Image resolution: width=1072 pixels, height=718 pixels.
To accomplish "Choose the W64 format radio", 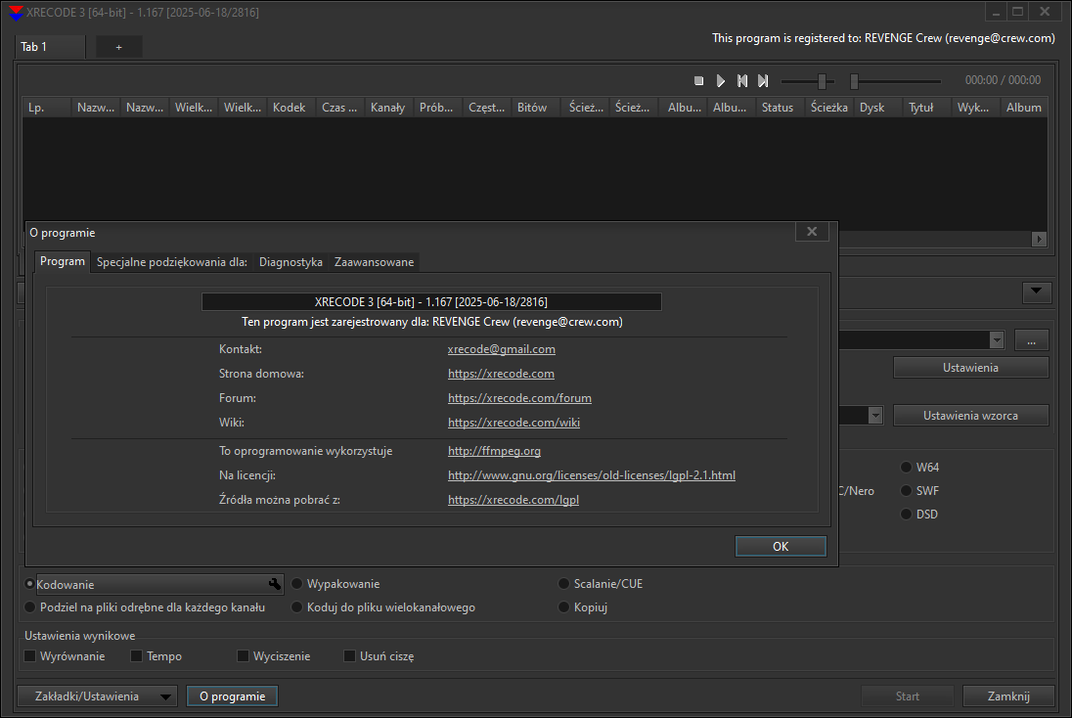I will click(x=906, y=467).
